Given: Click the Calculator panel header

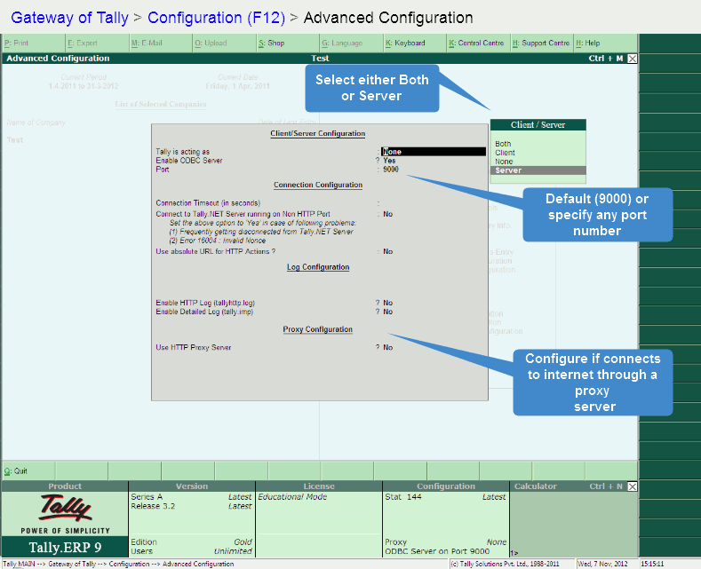Looking at the screenshot, I should (x=535, y=486).
